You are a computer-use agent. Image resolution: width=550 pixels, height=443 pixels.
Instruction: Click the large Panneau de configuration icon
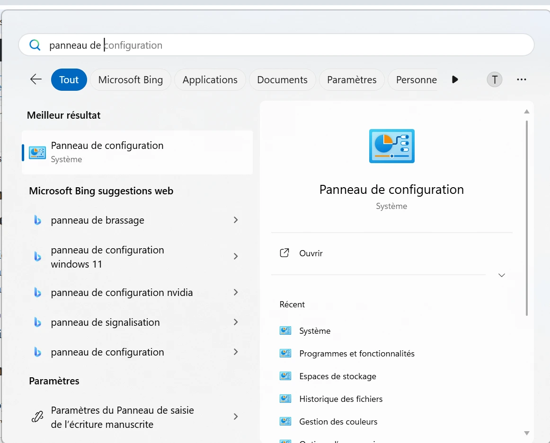(x=391, y=146)
